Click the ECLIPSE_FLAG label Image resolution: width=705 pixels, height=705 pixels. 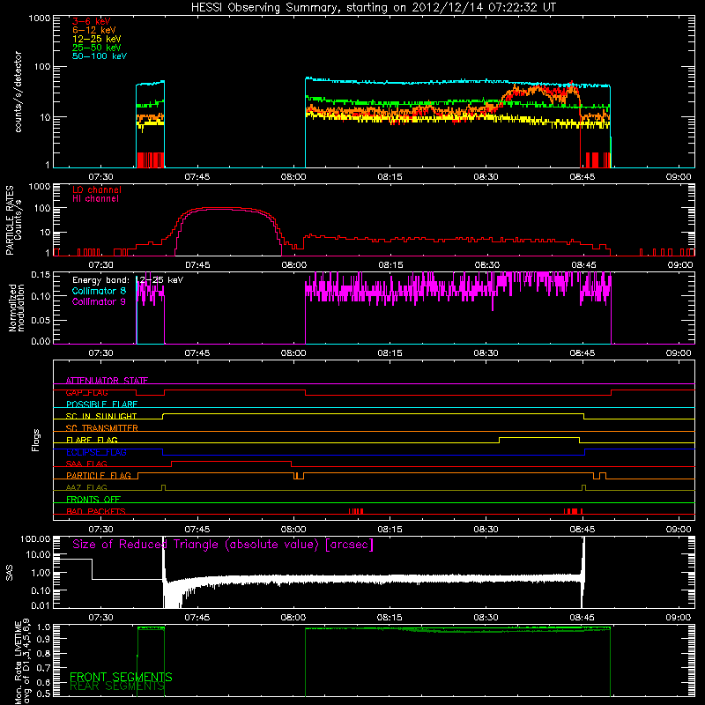point(96,452)
